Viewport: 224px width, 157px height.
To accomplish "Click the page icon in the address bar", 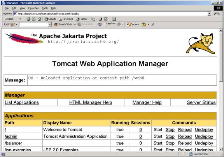I will coord(15,14).
